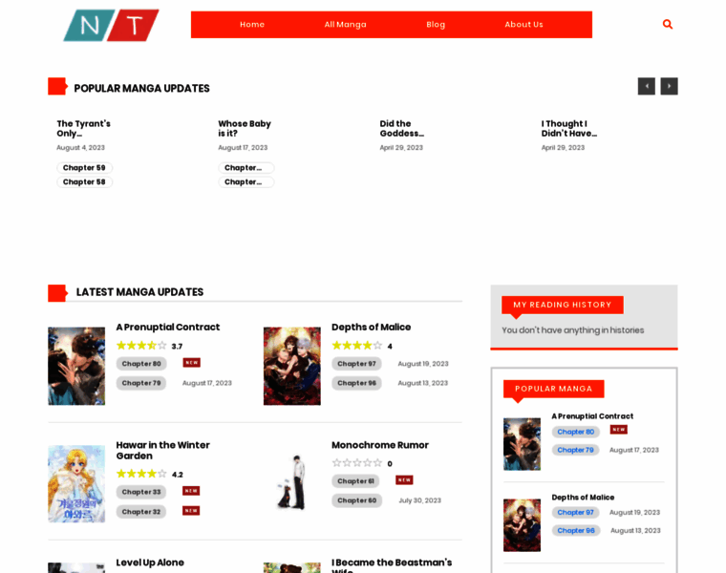Screen dimensions: 726x573
Task: Open Hawar in the Winter Garden title
Action: coord(163,451)
